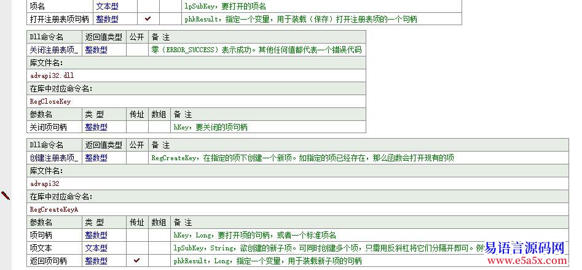
Task: Select the 项句柄 parameter name cell
Action: 55,235
